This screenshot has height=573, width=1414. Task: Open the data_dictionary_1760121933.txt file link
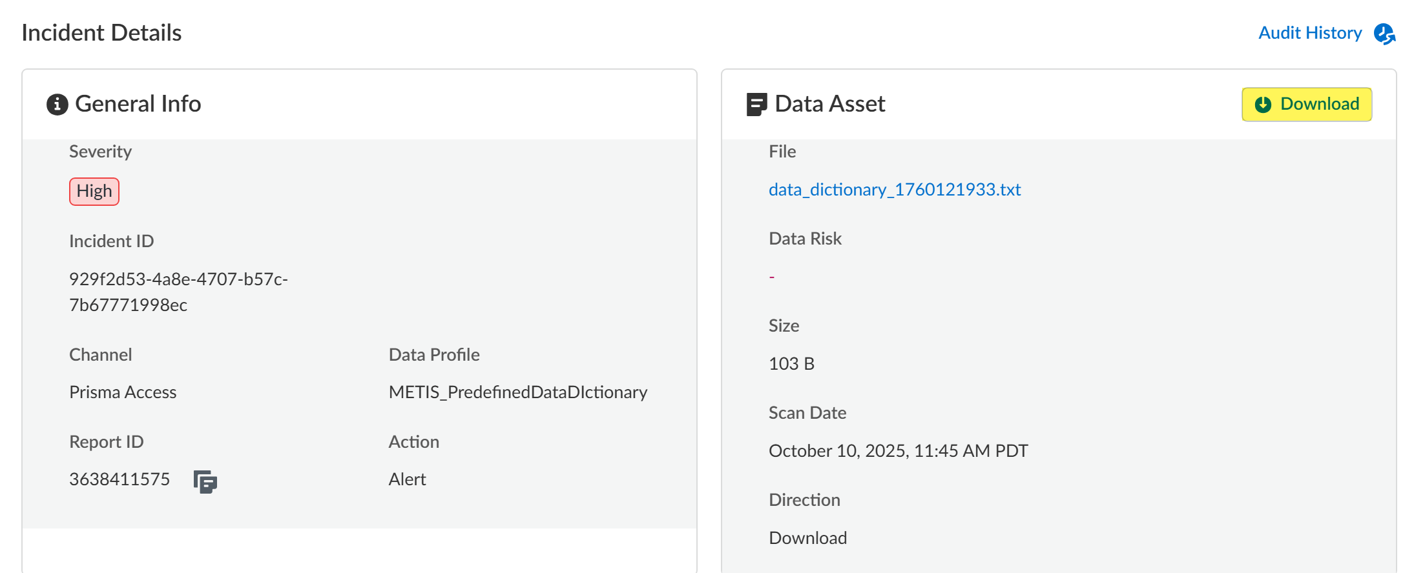point(894,190)
